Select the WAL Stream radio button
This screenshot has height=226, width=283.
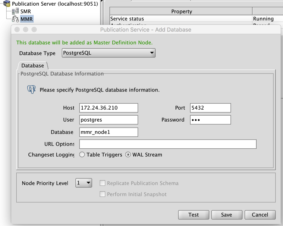click(x=128, y=155)
